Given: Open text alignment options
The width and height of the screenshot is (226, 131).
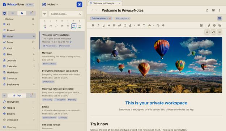Looking at the screenshot, I should (138, 26).
